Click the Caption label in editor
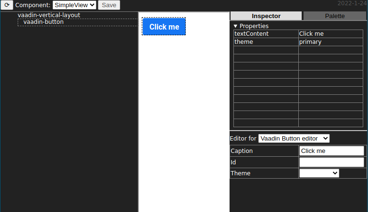368x212 pixels. [242, 151]
